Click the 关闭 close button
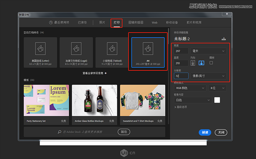 tap(221, 132)
